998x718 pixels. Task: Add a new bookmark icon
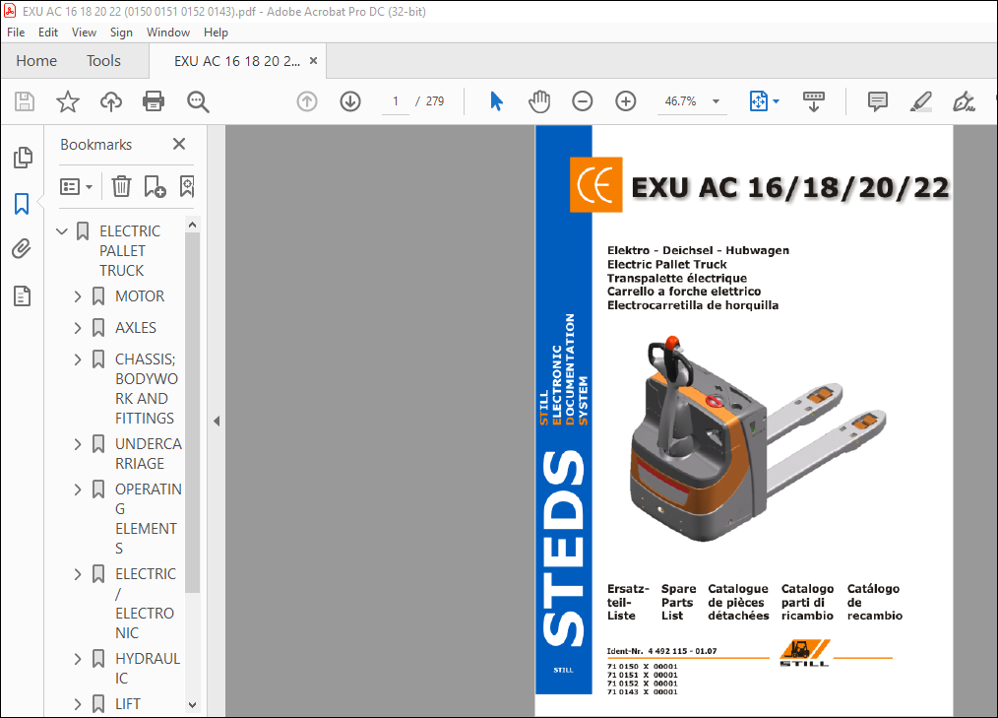point(155,187)
